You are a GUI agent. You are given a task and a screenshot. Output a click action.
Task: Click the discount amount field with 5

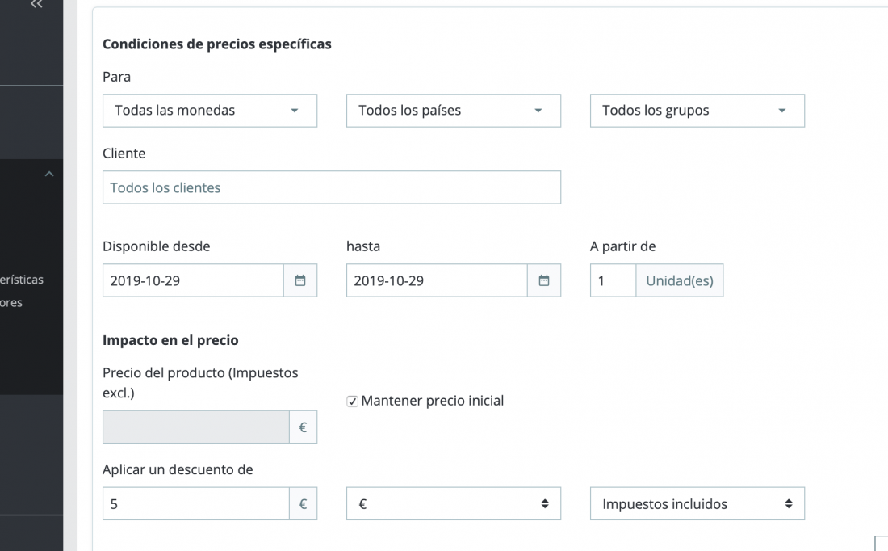(196, 503)
